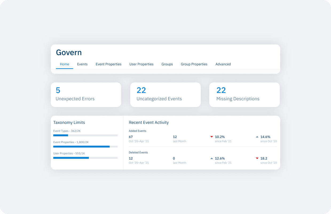Click the User Properties 555/1K progress bar

click(x=85, y=158)
